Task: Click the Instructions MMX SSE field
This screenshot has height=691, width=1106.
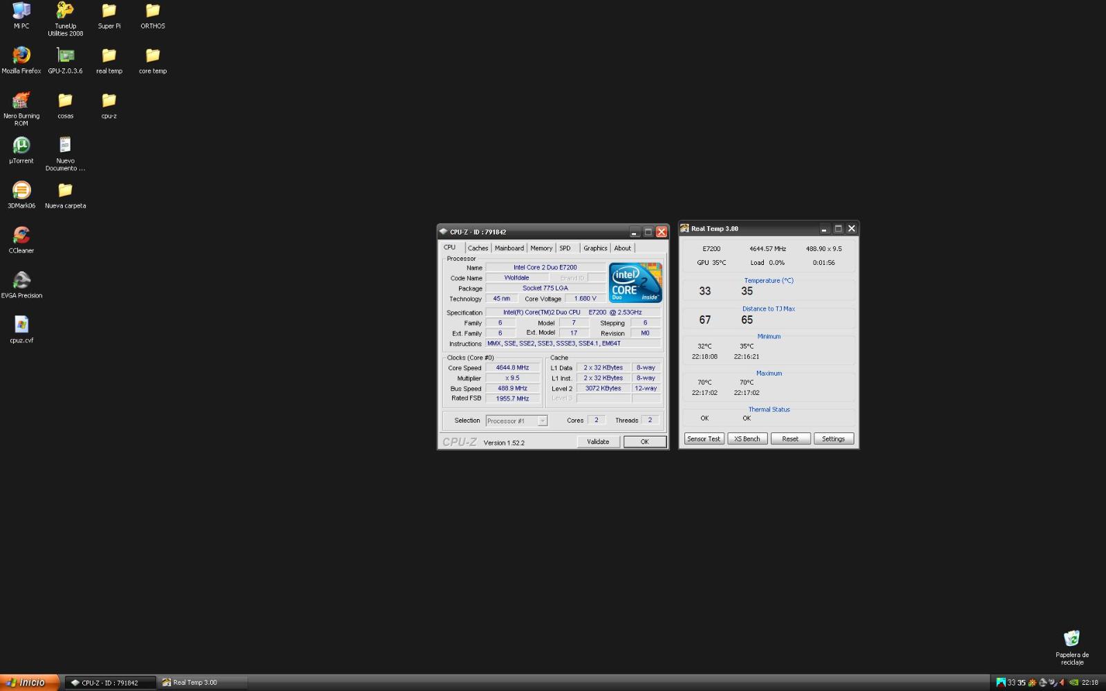Action: click(x=573, y=344)
